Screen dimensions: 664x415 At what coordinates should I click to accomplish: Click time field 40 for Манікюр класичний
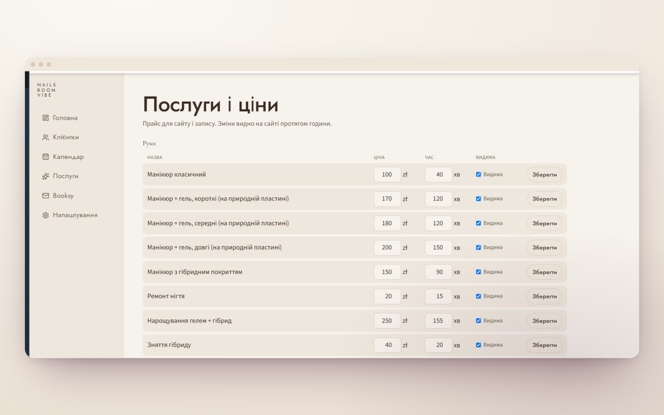point(439,175)
